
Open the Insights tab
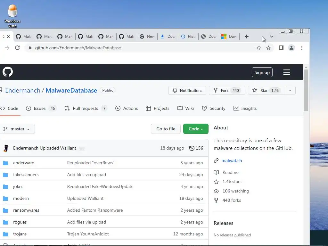point(245,108)
